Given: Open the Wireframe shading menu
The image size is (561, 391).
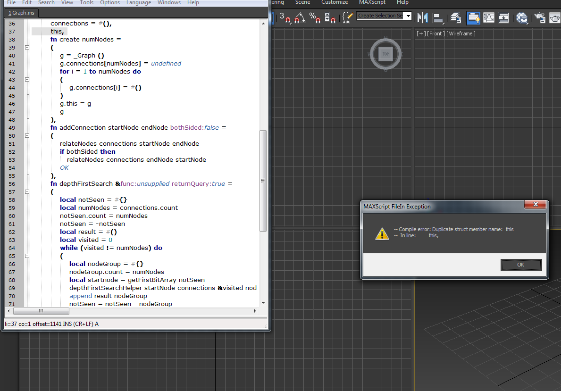Looking at the screenshot, I should point(461,33).
